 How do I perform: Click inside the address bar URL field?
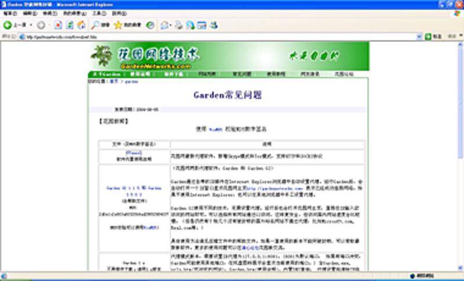[219, 37]
